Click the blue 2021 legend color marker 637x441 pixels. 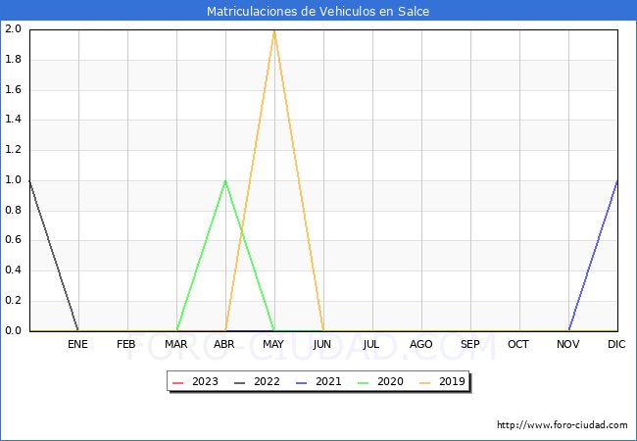(x=302, y=382)
